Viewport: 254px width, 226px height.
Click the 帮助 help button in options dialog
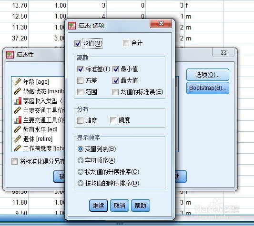coord(141,206)
